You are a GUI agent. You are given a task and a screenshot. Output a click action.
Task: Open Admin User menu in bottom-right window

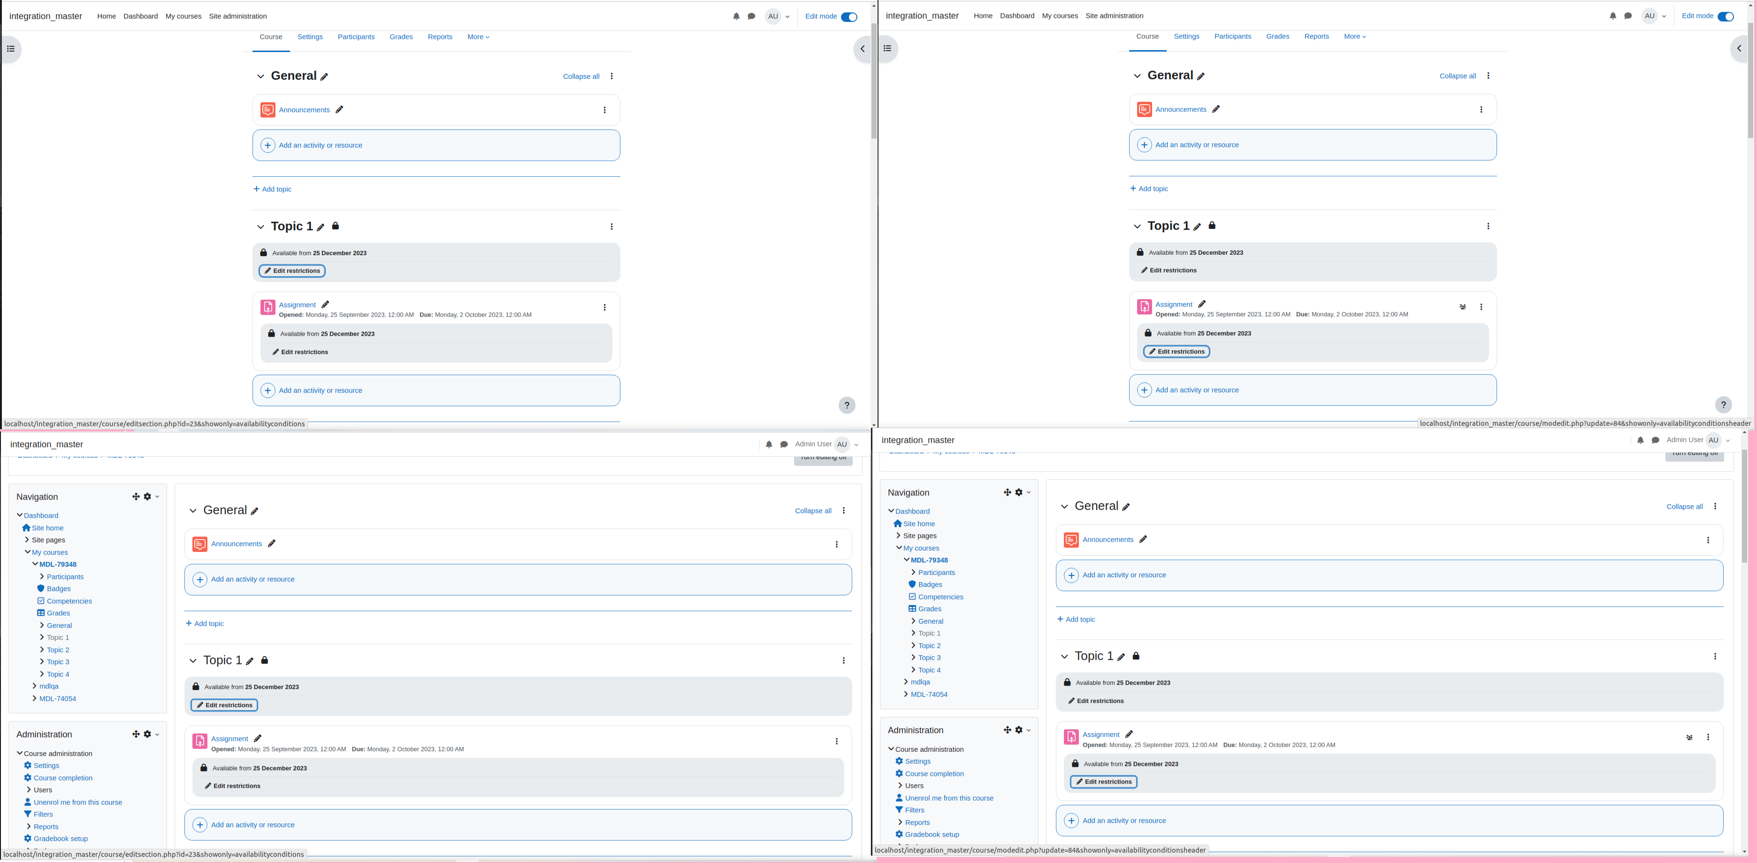pos(1698,440)
